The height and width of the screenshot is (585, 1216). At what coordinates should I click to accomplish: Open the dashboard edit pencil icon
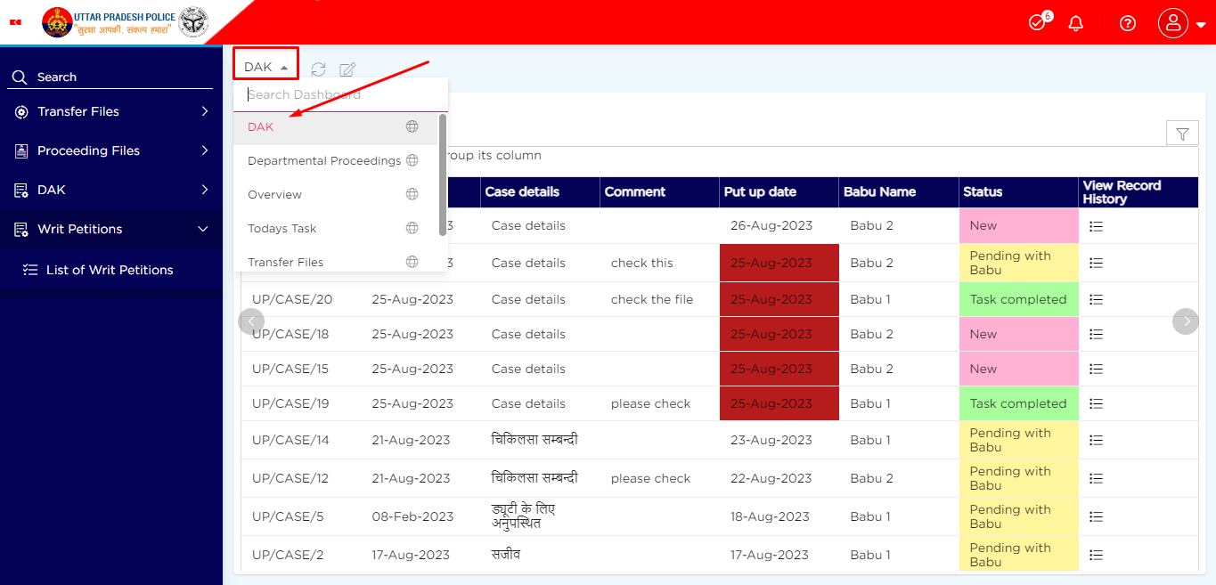347,69
